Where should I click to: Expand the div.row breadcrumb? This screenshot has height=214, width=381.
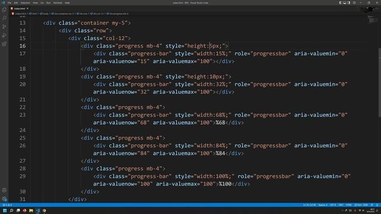coord(82,14)
